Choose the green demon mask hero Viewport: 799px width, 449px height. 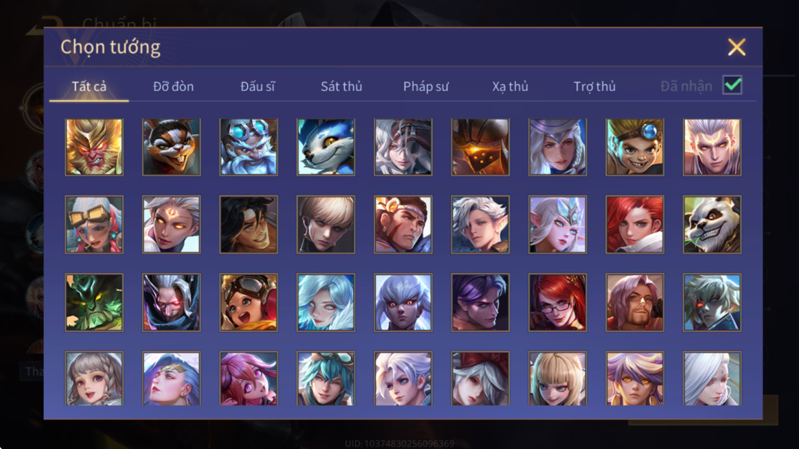pos(94,302)
